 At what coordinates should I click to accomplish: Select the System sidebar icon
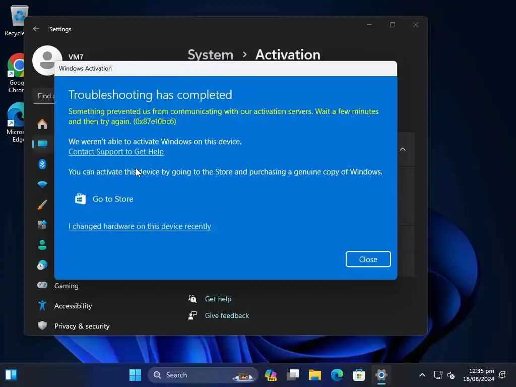[x=42, y=144]
